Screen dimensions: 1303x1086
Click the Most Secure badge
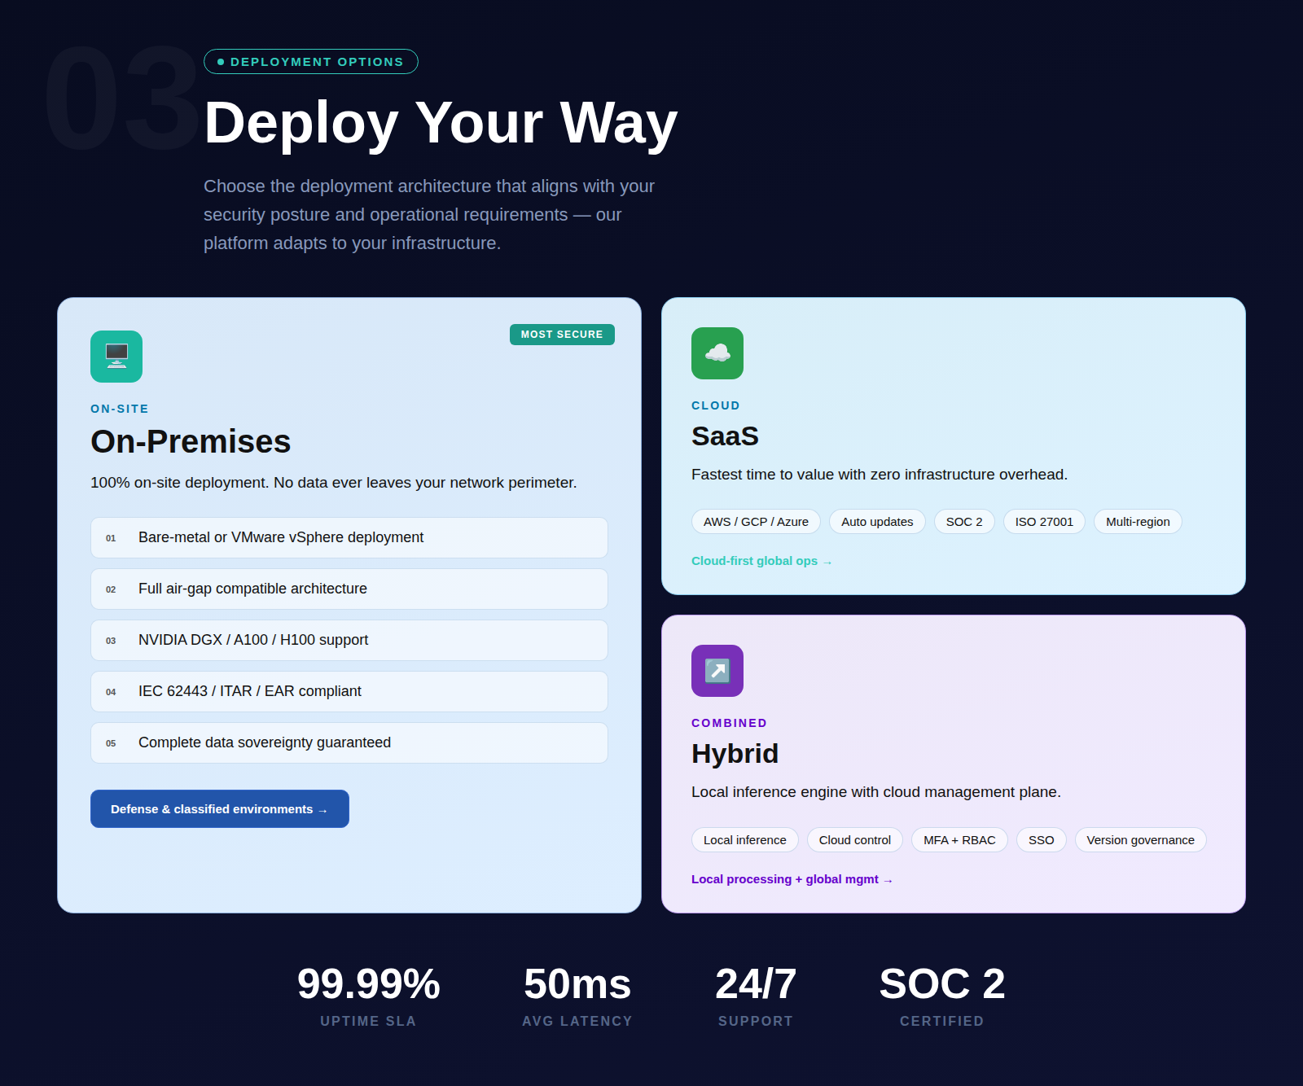(562, 335)
